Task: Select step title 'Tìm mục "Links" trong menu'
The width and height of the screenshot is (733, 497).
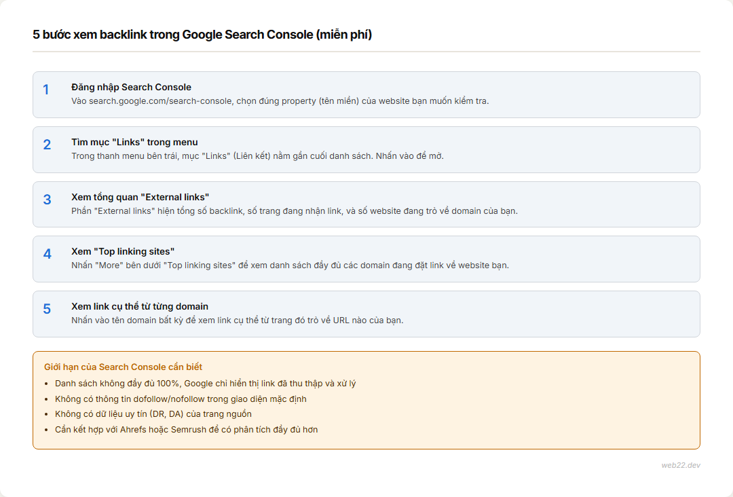Action: pyautogui.click(x=134, y=142)
